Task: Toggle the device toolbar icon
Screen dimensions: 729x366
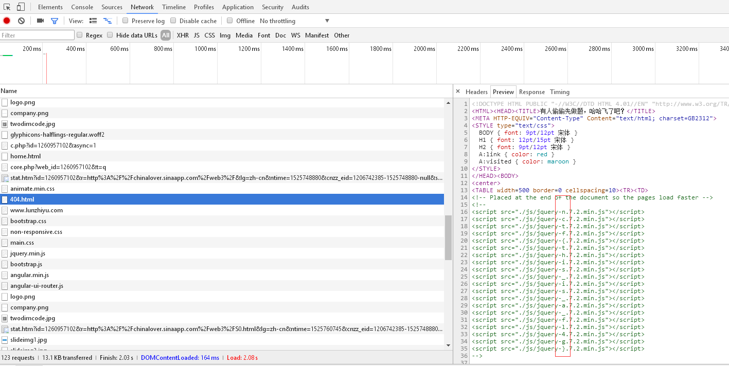Action: [21, 7]
